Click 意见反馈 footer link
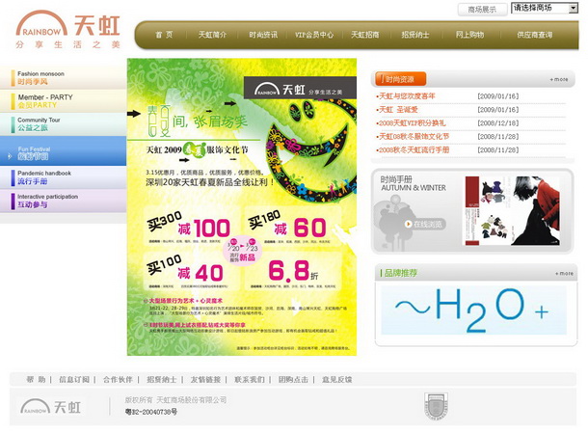Screen dimensions: 588x432 click(x=336, y=380)
